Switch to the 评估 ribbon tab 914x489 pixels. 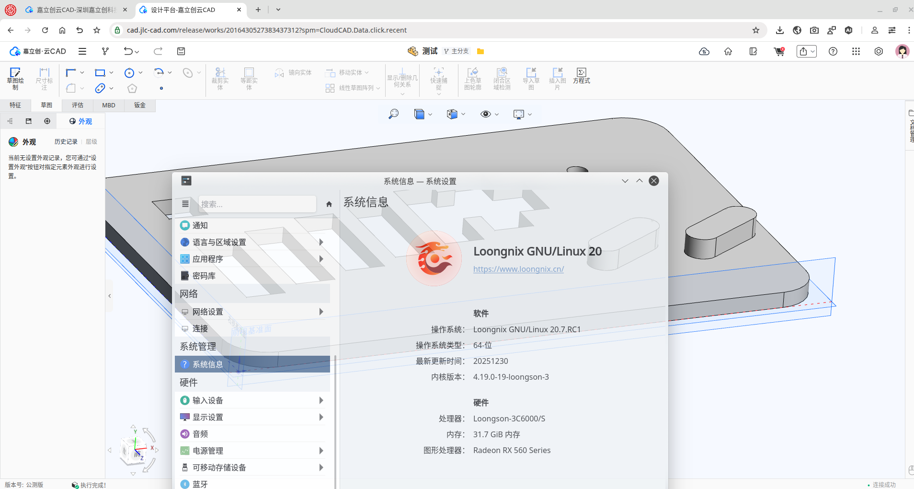coord(78,105)
